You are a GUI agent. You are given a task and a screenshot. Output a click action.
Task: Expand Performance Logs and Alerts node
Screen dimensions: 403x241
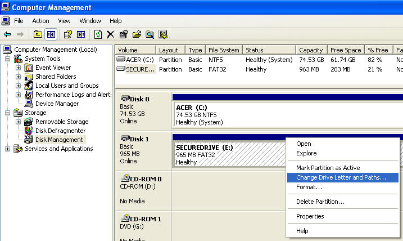18,95
